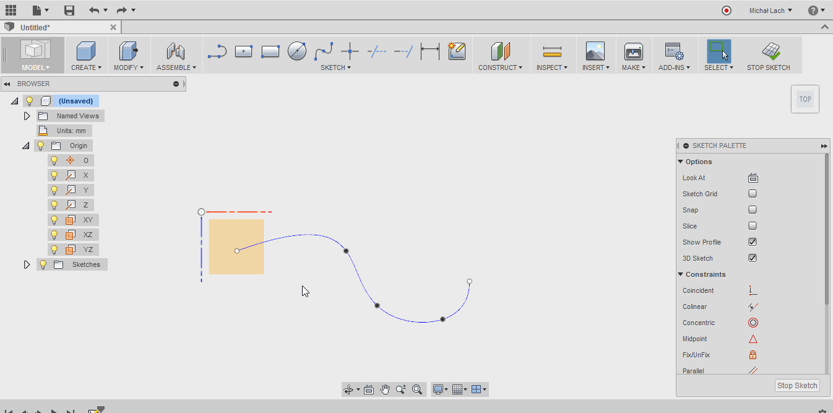833x413 pixels.
Task: Disable the Show Profile checkbox
Action: click(x=753, y=241)
